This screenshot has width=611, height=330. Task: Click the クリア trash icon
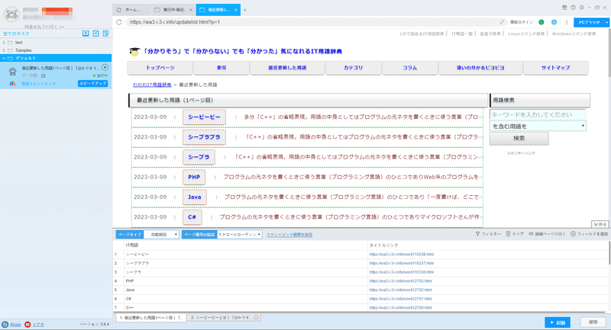pos(508,234)
